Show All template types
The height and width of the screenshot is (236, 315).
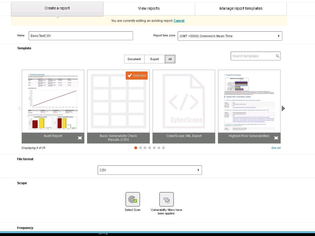tap(170, 59)
